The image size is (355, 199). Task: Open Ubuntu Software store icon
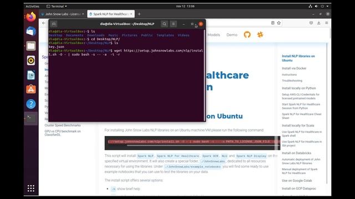pos(31,90)
